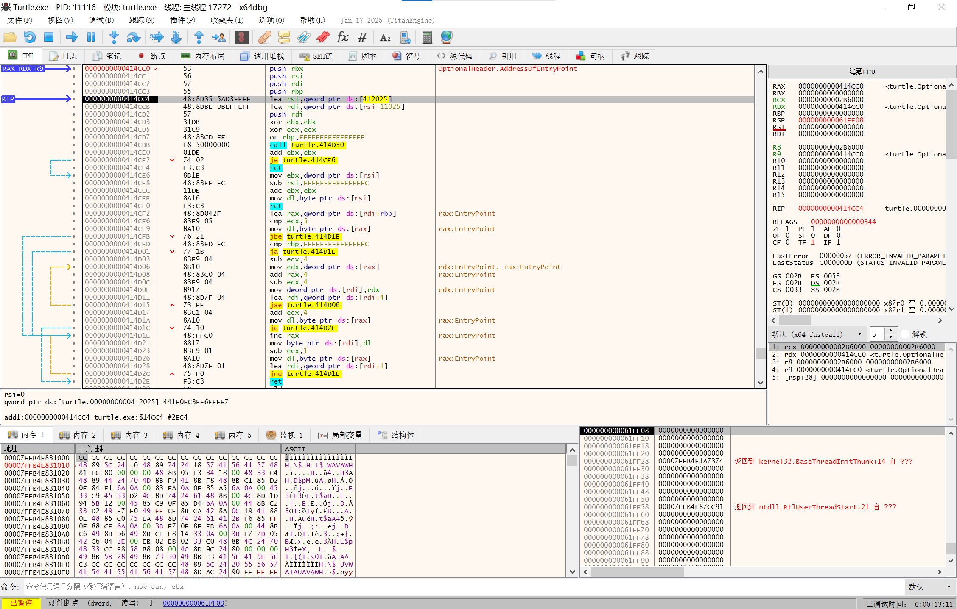Click the stack panel scrollbar up arrow
The width and height of the screenshot is (957, 609).
click(x=951, y=433)
